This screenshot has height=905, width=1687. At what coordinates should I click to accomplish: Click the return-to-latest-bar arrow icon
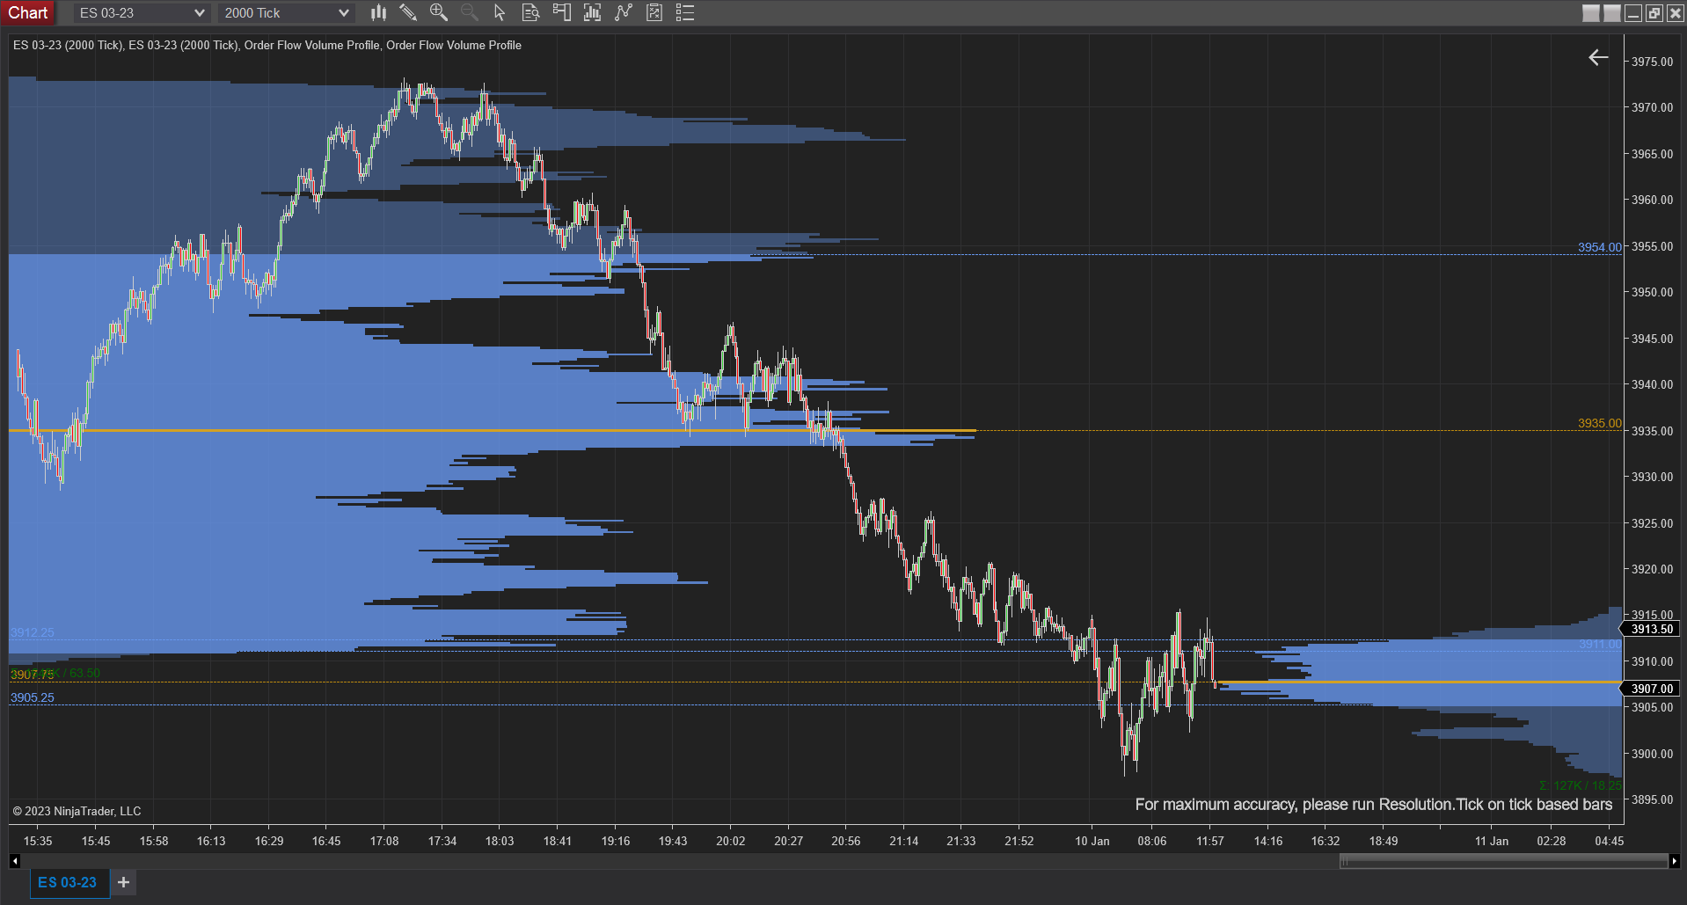1598,57
